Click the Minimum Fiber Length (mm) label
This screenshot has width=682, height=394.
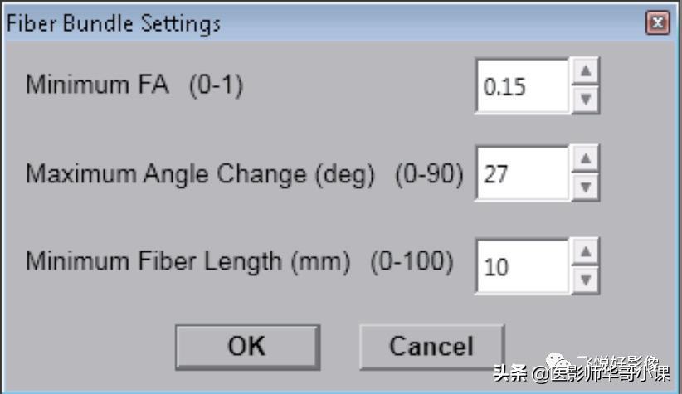(x=188, y=261)
